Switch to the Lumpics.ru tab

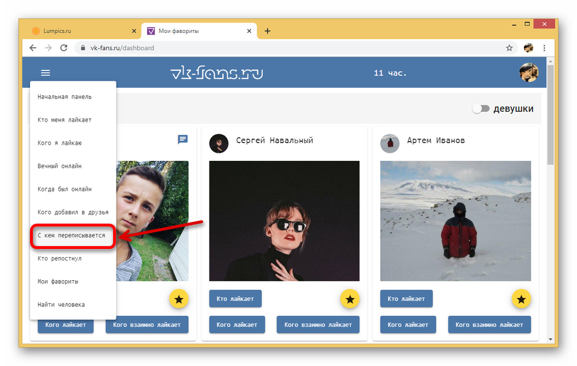coord(83,31)
